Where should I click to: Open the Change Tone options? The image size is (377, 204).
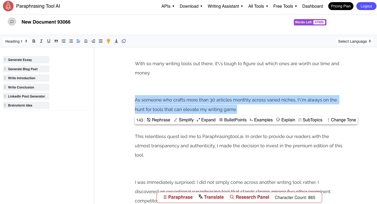tap(341, 120)
